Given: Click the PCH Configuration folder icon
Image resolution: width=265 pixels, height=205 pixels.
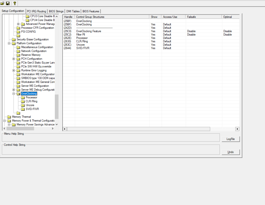Looking at the screenshot, I should coord(18,59).
